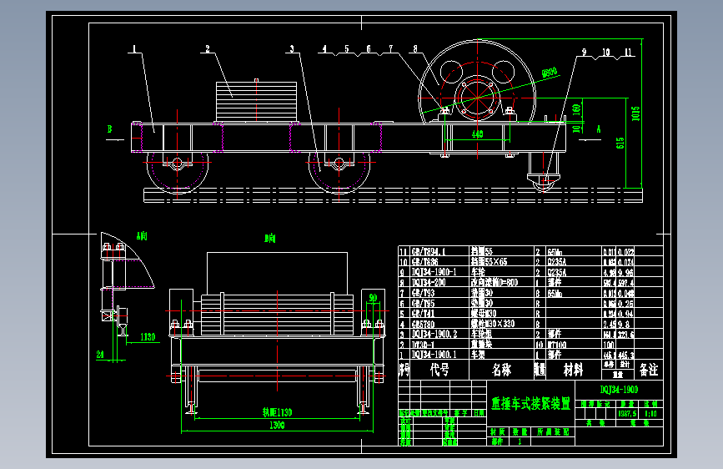This screenshot has width=723, height=469.
Task: Select the B向 view label
Action: [270, 238]
